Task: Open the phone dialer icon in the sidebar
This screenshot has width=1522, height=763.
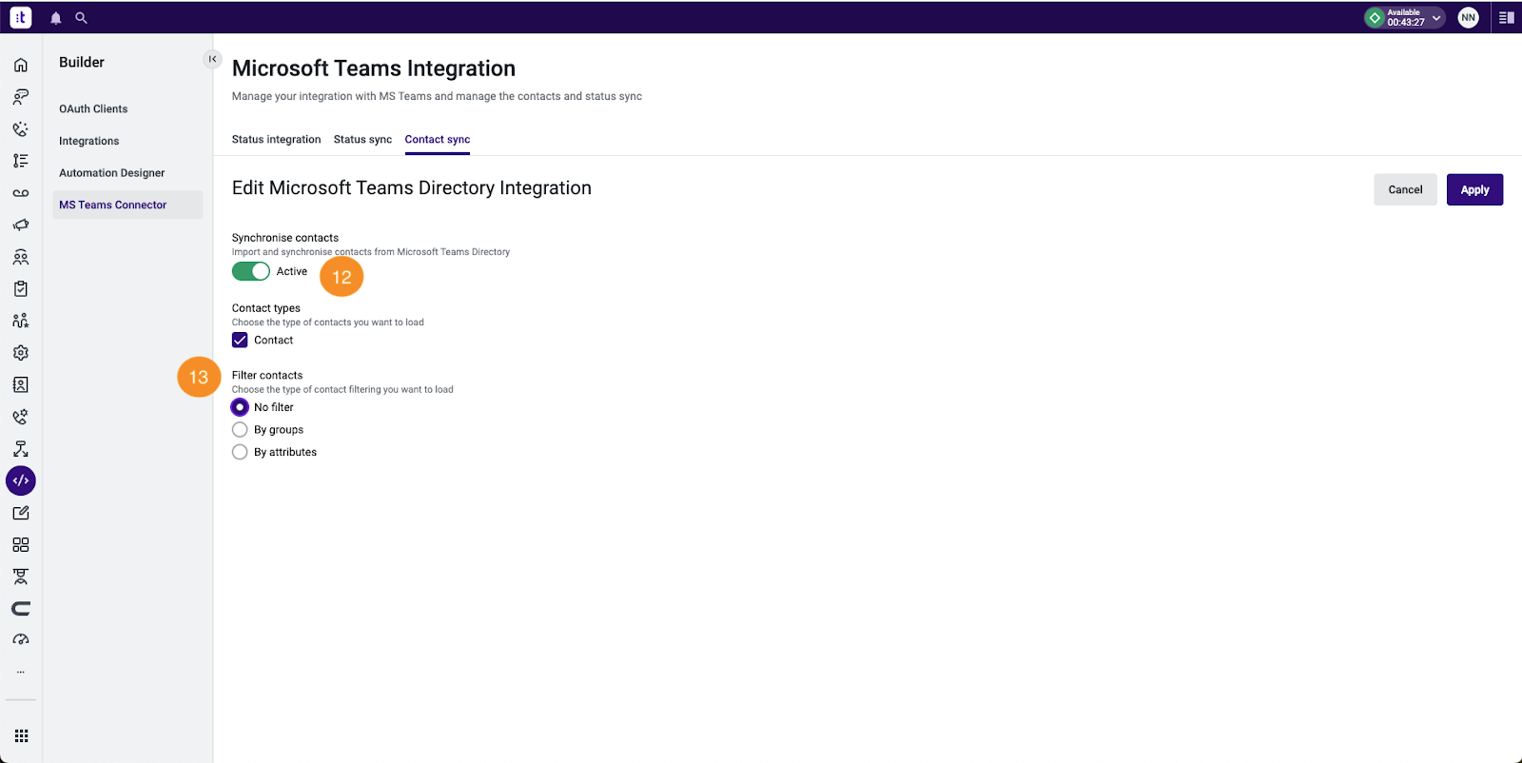Action: point(21,128)
